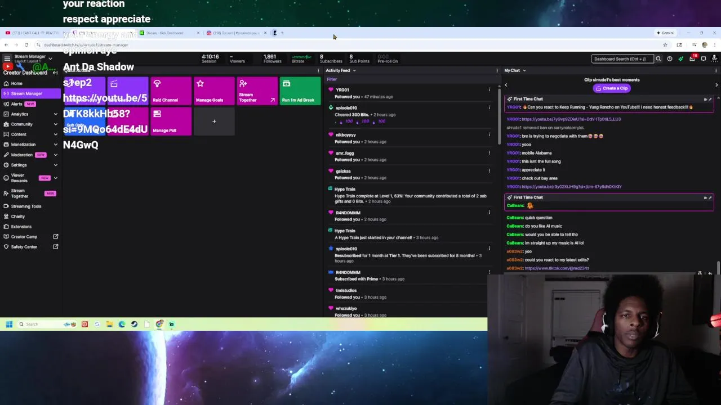
Task: Click Create a Clip button
Action: (x=612, y=88)
